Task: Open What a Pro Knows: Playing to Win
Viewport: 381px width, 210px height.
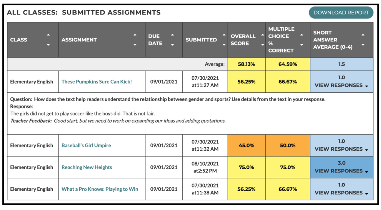Action: tap(100, 189)
